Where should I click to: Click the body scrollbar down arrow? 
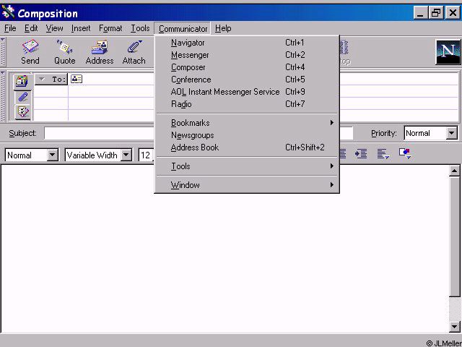tap(454, 326)
